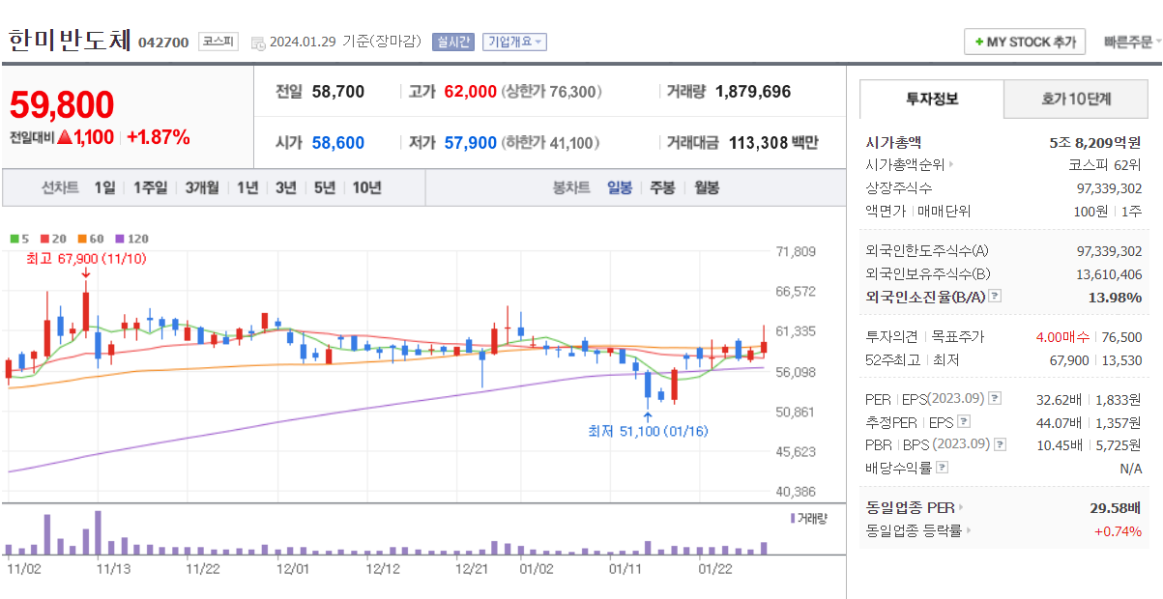This screenshot has height=599, width=1163.
Task: Click the 최고 67,900 (11/10) chart marker
Action: pyautogui.click(x=86, y=258)
